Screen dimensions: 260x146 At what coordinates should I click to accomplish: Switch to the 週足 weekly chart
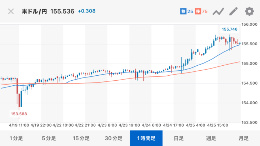(211, 138)
